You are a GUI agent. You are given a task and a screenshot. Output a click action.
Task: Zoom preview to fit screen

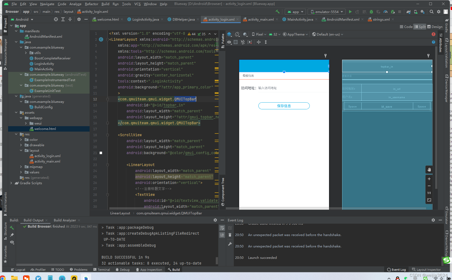click(x=429, y=200)
